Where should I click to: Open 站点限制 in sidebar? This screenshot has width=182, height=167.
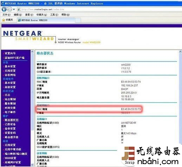click(x=10, y=99)
